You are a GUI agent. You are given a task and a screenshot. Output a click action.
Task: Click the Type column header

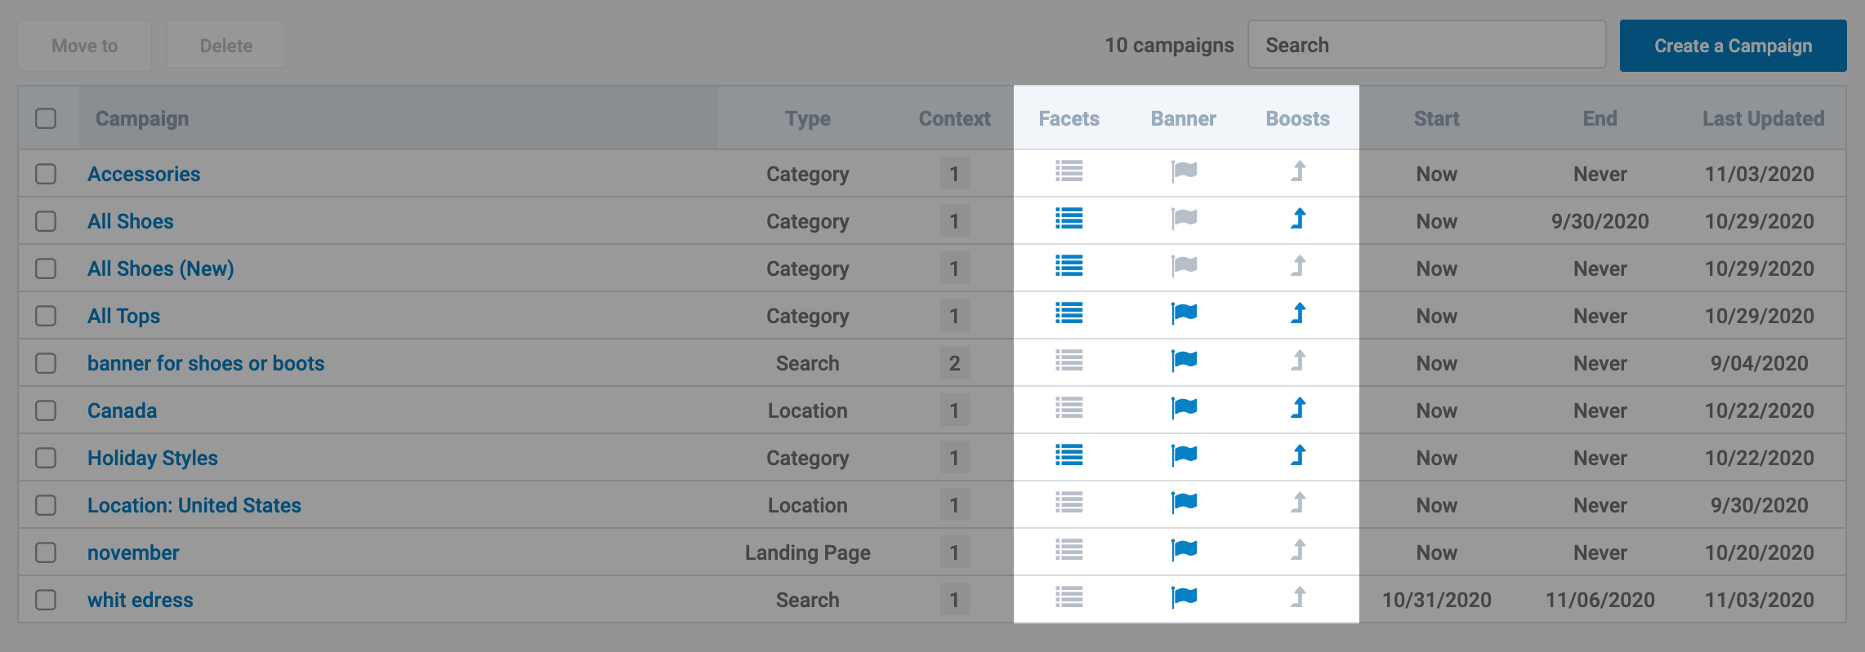807,118
